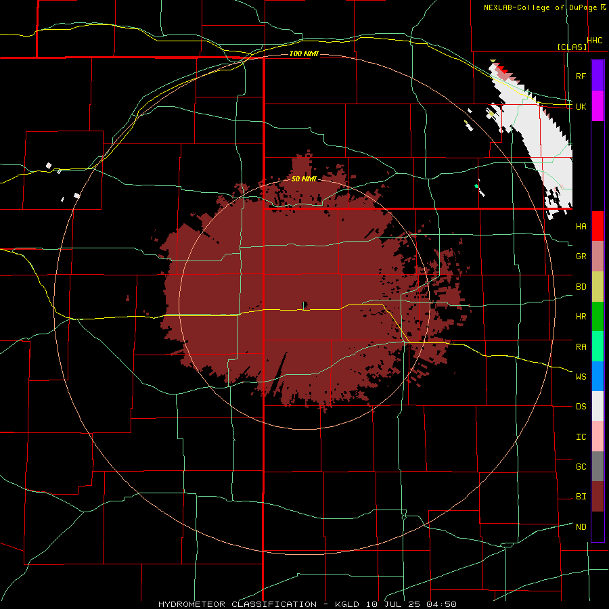Click the "UK" legend label
Image resolution: width=609 pixels, height=609 pixels.
click(581, 106)
